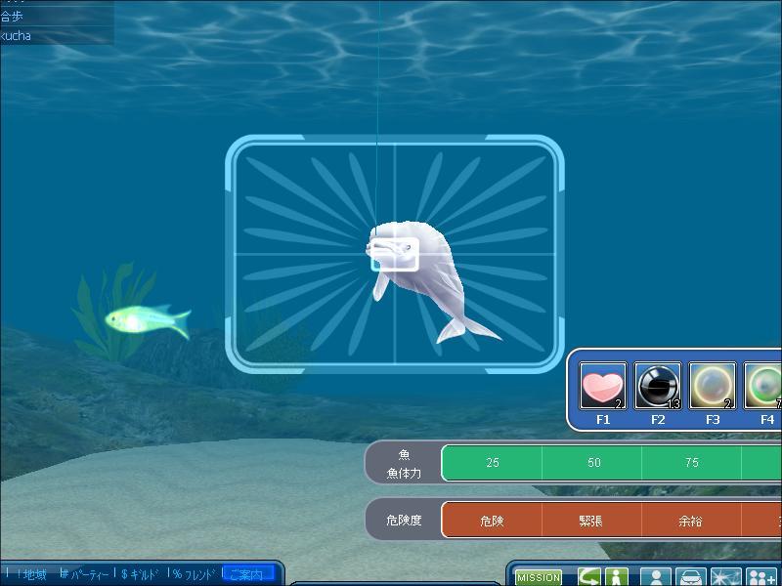782x586 pixels.
Task: Open the add friends group icon
Action: 760,577
